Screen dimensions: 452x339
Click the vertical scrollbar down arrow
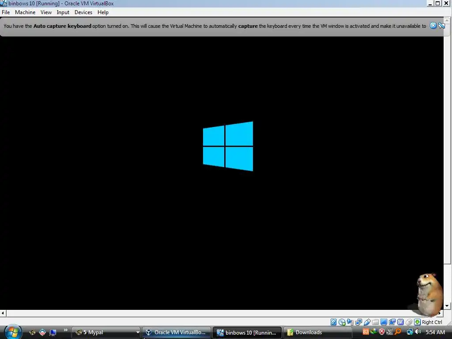[447, 306]
